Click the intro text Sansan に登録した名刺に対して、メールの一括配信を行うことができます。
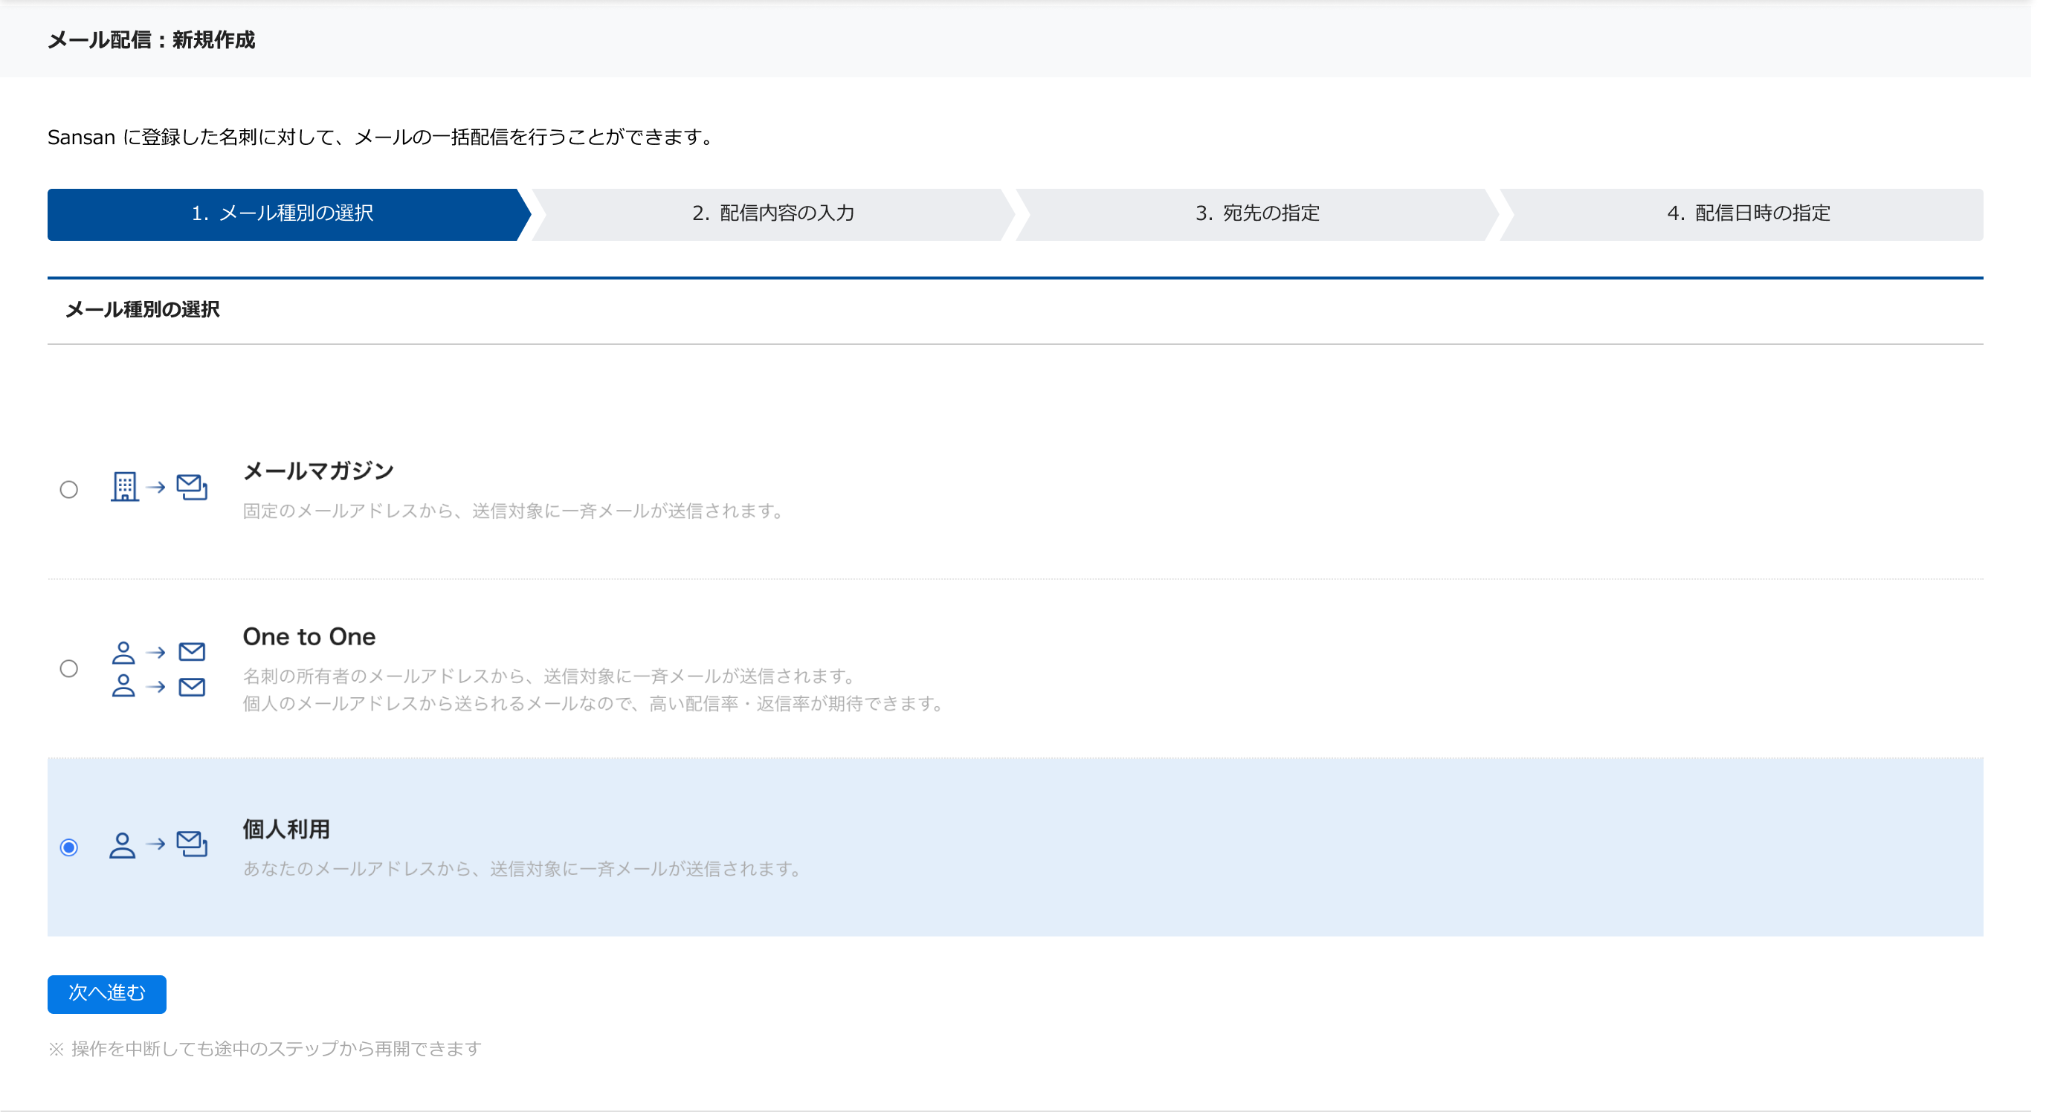The image size is (2049, 1115). tap(382, 138)
